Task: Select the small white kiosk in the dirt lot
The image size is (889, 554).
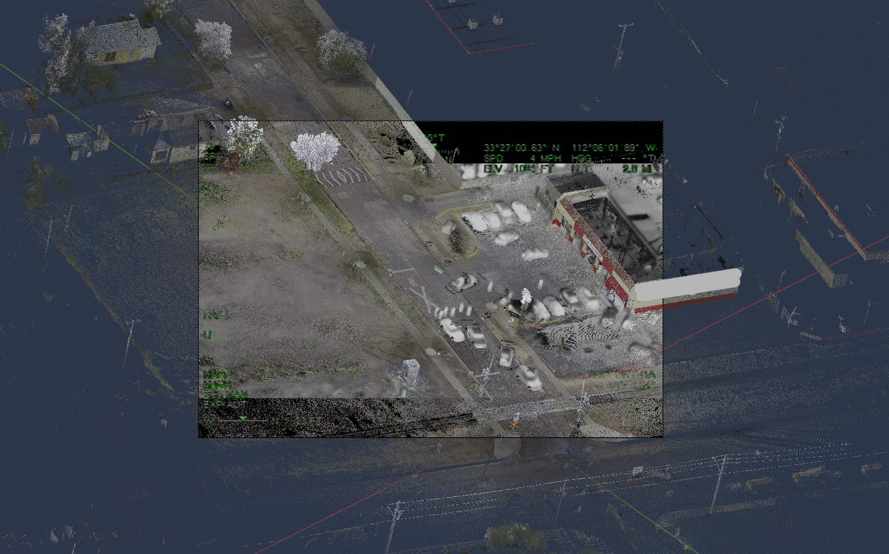Action: [x=410, y=370]
